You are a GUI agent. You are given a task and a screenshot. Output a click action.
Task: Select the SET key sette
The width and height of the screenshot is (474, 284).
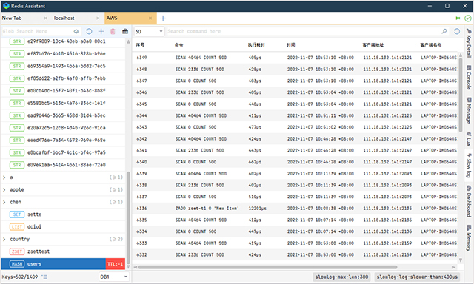[63, 214]
